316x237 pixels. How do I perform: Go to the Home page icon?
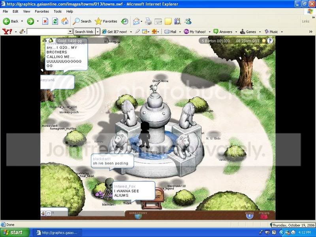65,21
